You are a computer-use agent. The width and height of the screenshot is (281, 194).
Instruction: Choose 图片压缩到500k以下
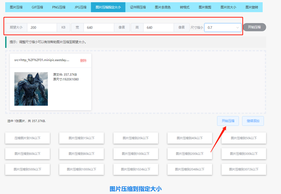point(27,169)
